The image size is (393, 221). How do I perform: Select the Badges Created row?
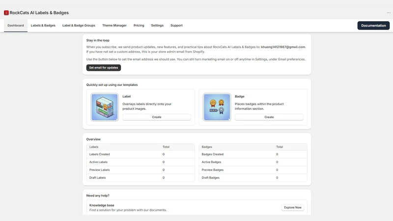tap(253, 154)
